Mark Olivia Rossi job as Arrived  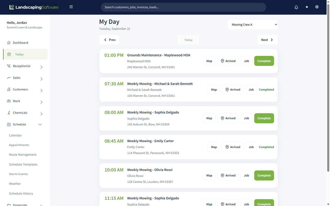(x=228, y=175)
